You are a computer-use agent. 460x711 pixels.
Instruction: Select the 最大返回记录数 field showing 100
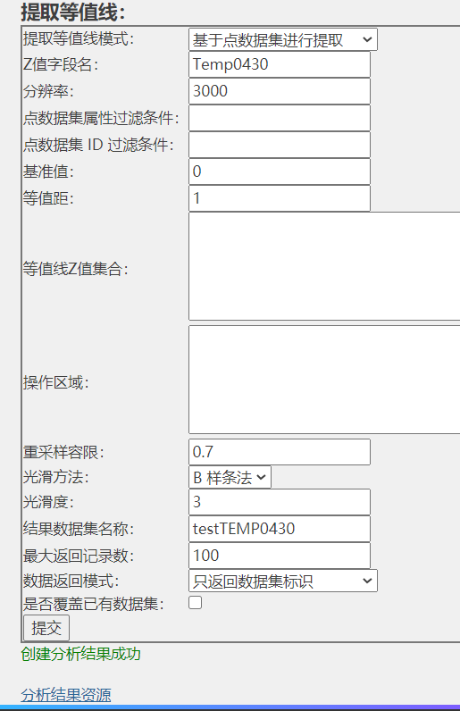pyautogui.click(x=280, y=556)
